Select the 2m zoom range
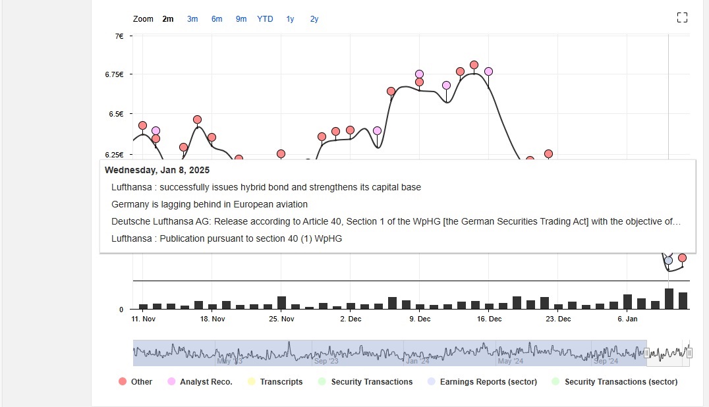This screenshot has height=407, width=709. [x=168, y=19]
